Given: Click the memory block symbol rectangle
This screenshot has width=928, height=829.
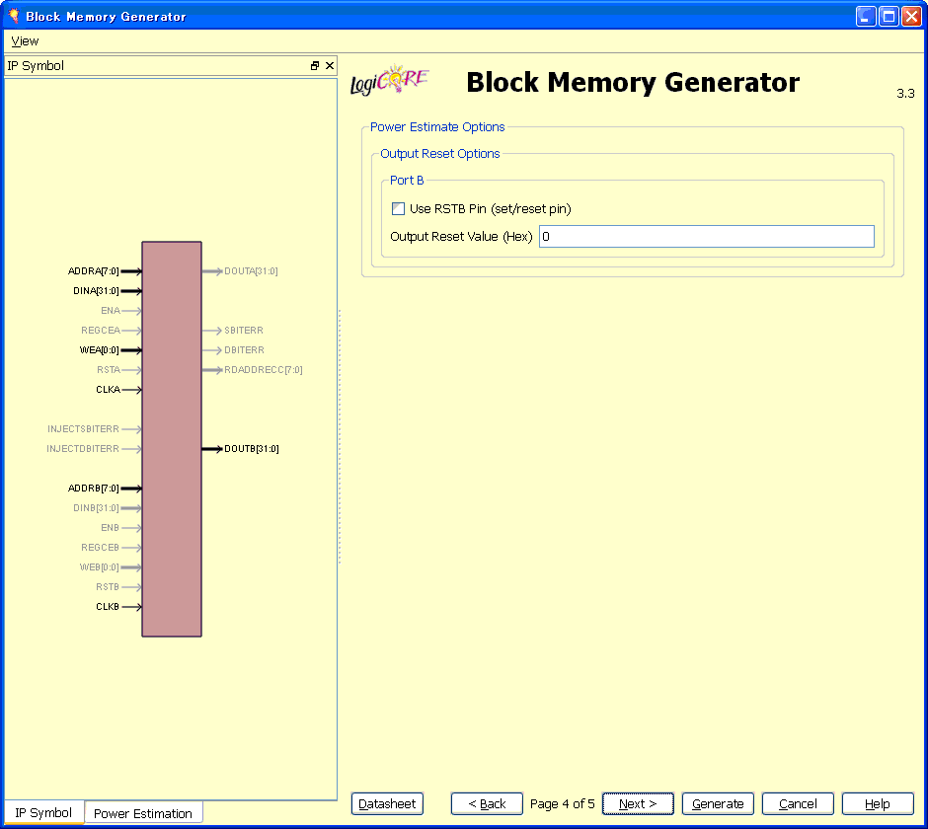Looking at the screenshot, I should (172, 439).
